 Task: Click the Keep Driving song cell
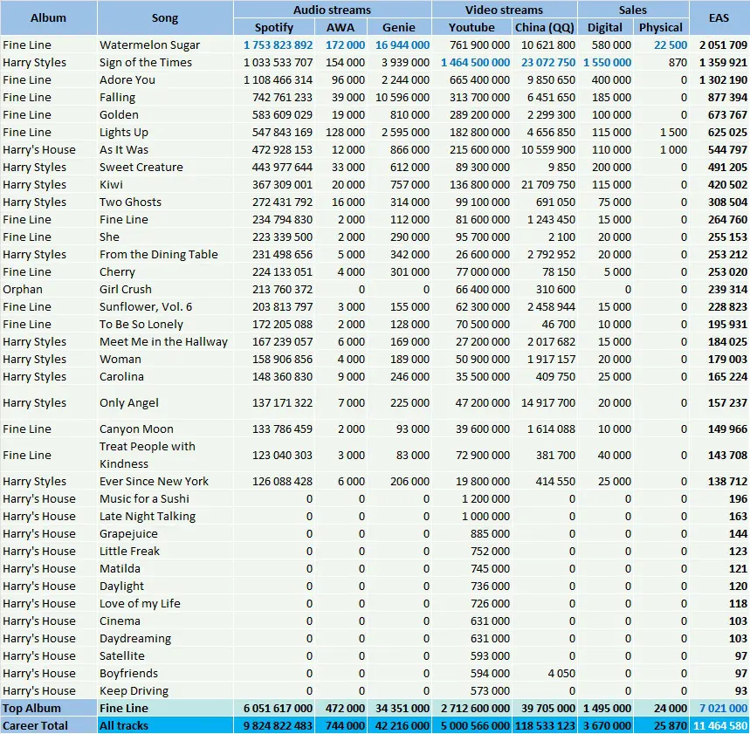(x=165, y=690)
